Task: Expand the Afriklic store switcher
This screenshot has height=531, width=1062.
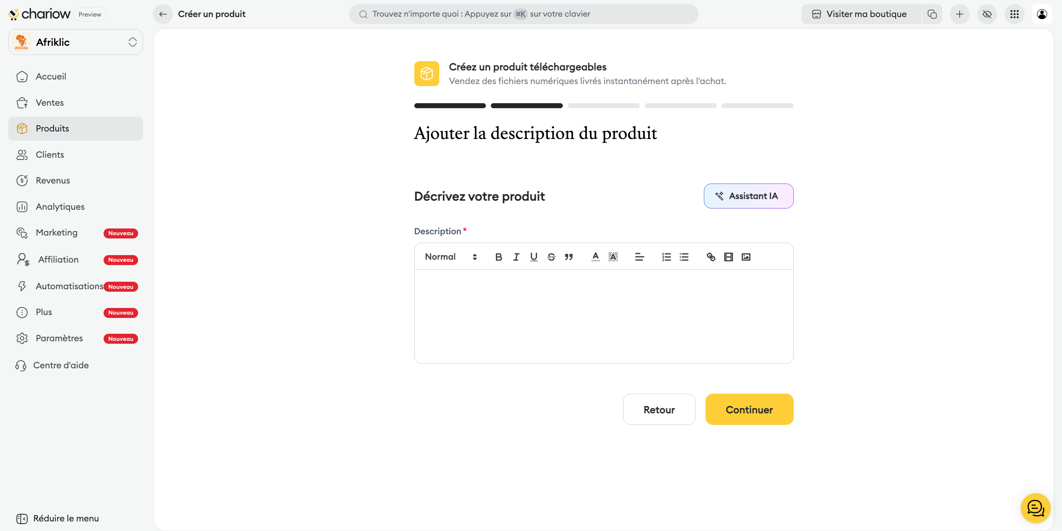Action: point(76,42)
